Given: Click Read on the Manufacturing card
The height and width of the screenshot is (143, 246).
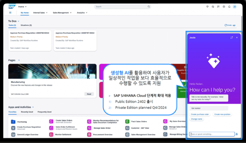Looking at the screenshot, I should click(x=89, y=94).
